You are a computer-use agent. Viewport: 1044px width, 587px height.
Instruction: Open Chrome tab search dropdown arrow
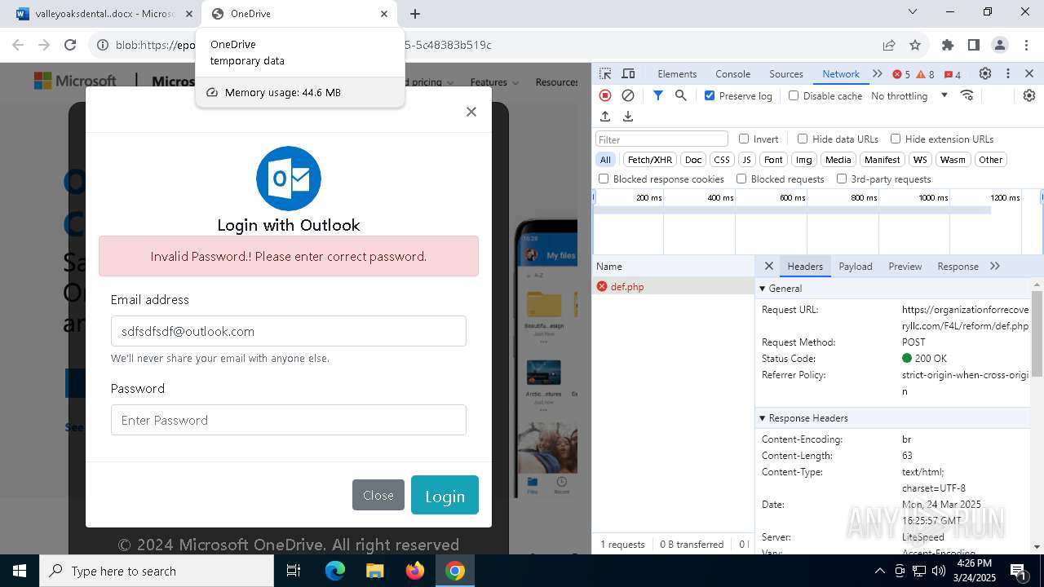point(913,11)
